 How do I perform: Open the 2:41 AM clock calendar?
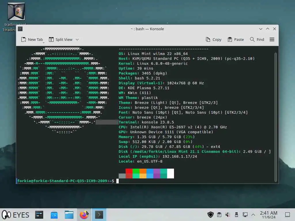click(269, 215)
